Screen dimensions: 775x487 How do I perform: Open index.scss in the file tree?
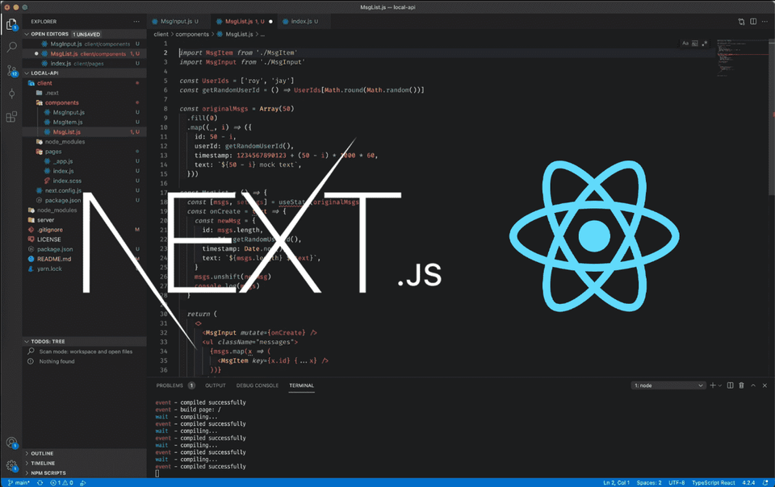[x=85, y=181]
